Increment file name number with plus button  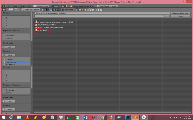[x=169, y=16]
